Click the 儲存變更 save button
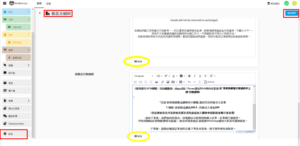 [291, 13]
